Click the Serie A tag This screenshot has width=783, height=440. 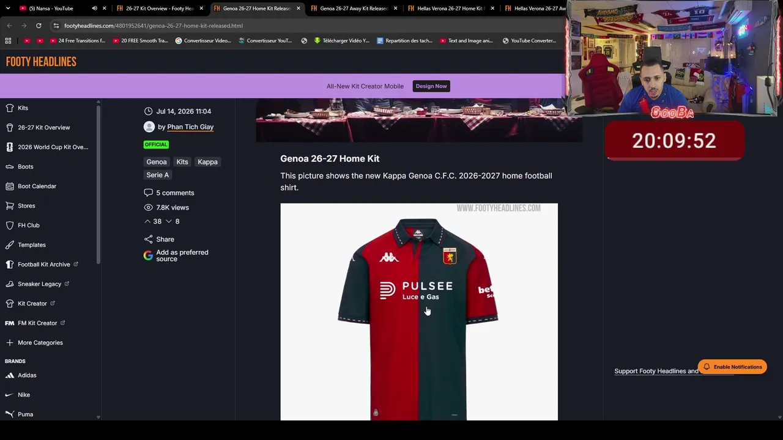tap(158, 175)
